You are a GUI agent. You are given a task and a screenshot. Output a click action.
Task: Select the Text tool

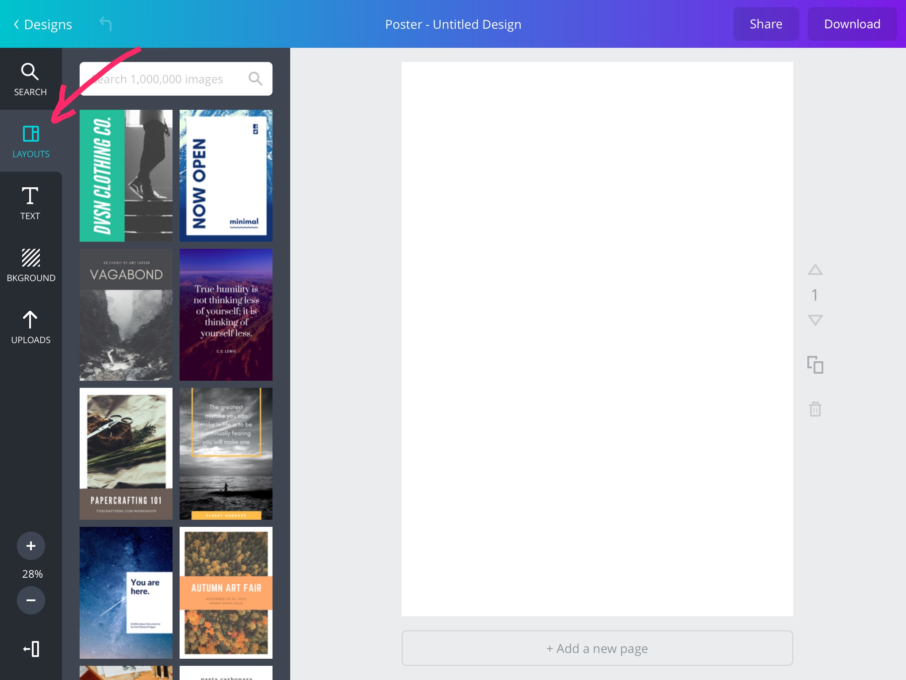coord(30,203)
